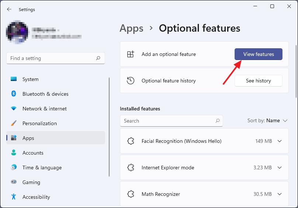Click the Network wifi icon
Viewport: 298px width, 208px height.
[14, 109]
